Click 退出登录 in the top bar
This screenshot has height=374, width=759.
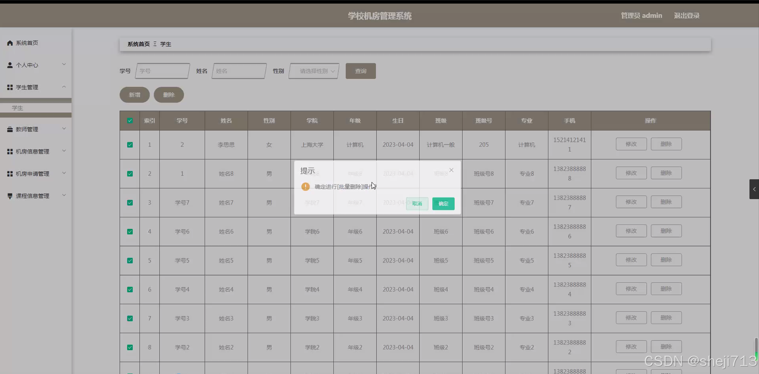pyautogui.click(x=686, y=15)
